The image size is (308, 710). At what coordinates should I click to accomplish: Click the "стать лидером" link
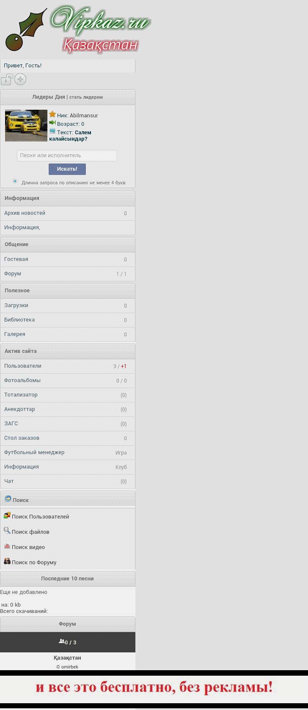86,97
